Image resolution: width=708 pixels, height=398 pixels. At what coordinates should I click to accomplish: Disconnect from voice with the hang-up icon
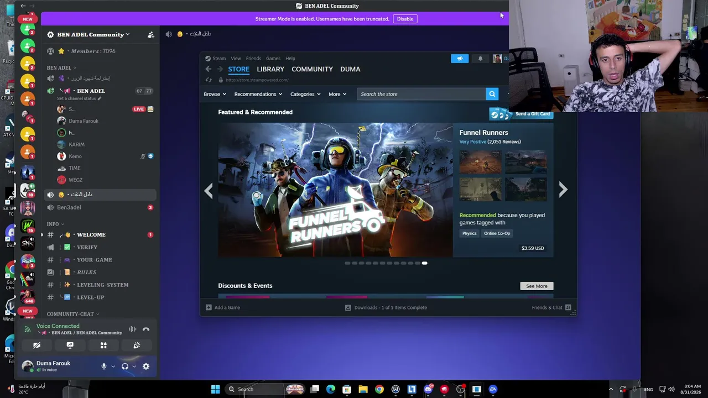coord(146,329)
